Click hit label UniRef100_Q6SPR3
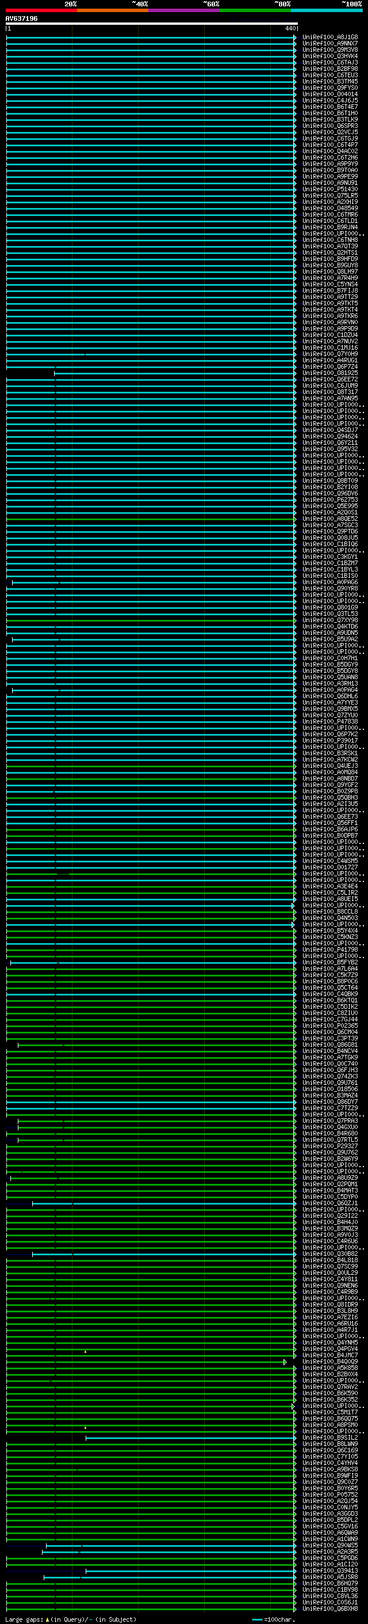The width and height of the screenshot is (368, 1624). pos(330,126)
